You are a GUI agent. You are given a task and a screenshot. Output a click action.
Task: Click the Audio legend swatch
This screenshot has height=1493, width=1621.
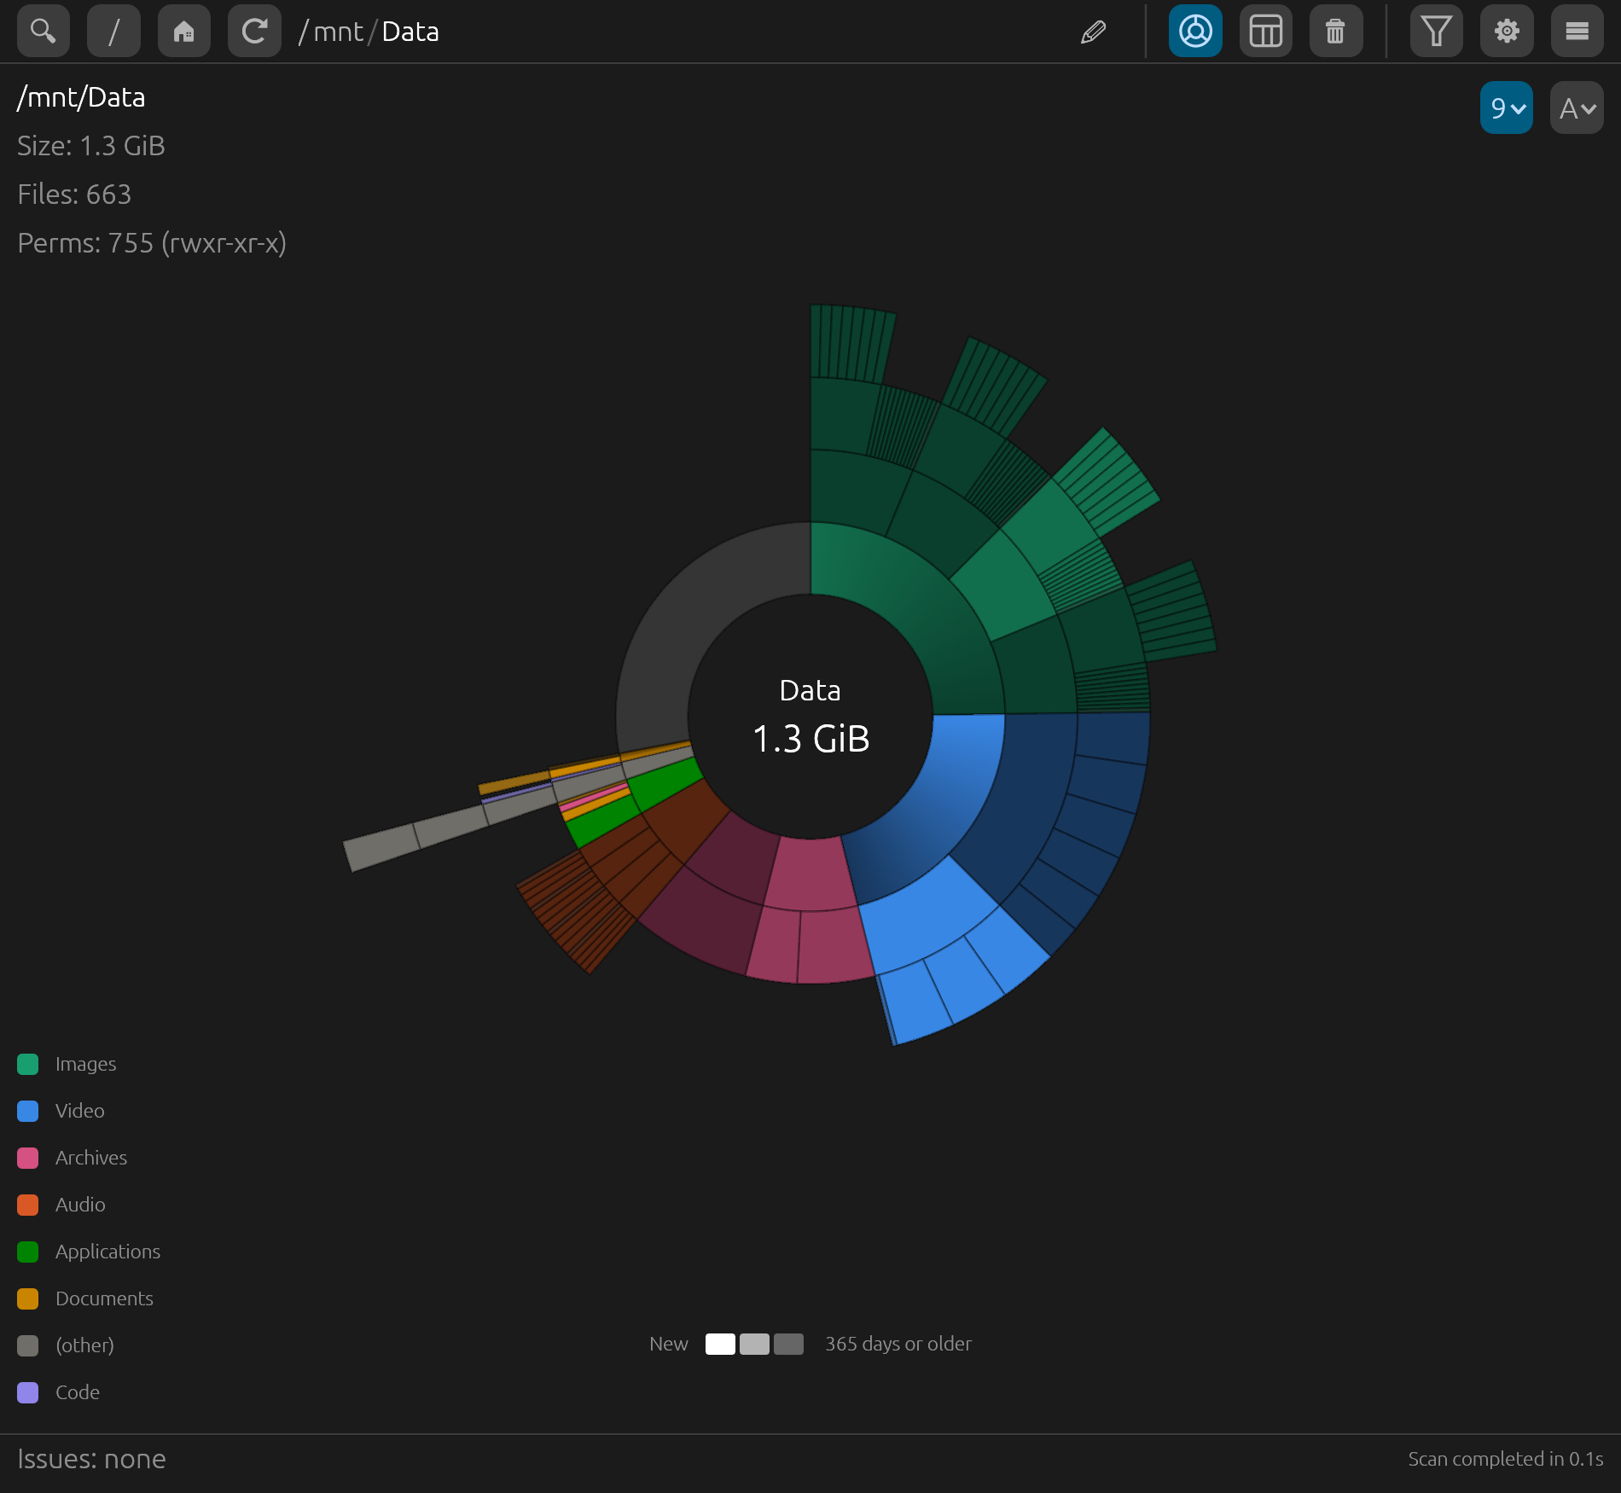(x=28, y=1205)
